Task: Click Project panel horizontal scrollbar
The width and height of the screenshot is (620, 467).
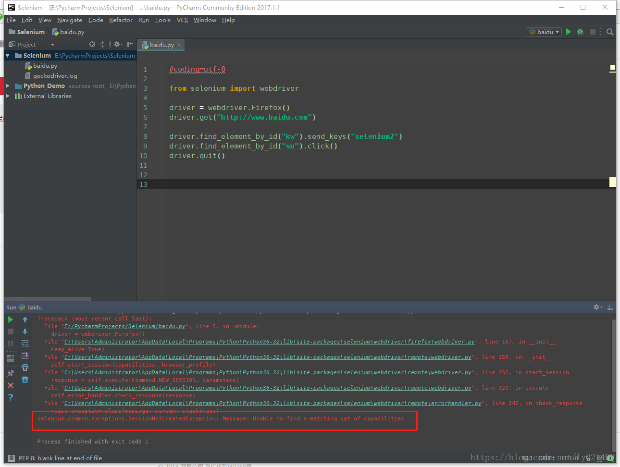Action: click(x=48, y=299)
